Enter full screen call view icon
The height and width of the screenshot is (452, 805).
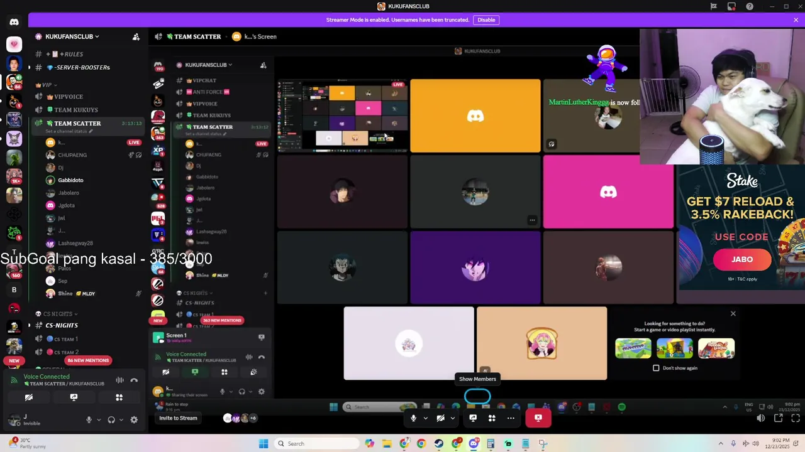pyautogui.click(x=795, y=418)
